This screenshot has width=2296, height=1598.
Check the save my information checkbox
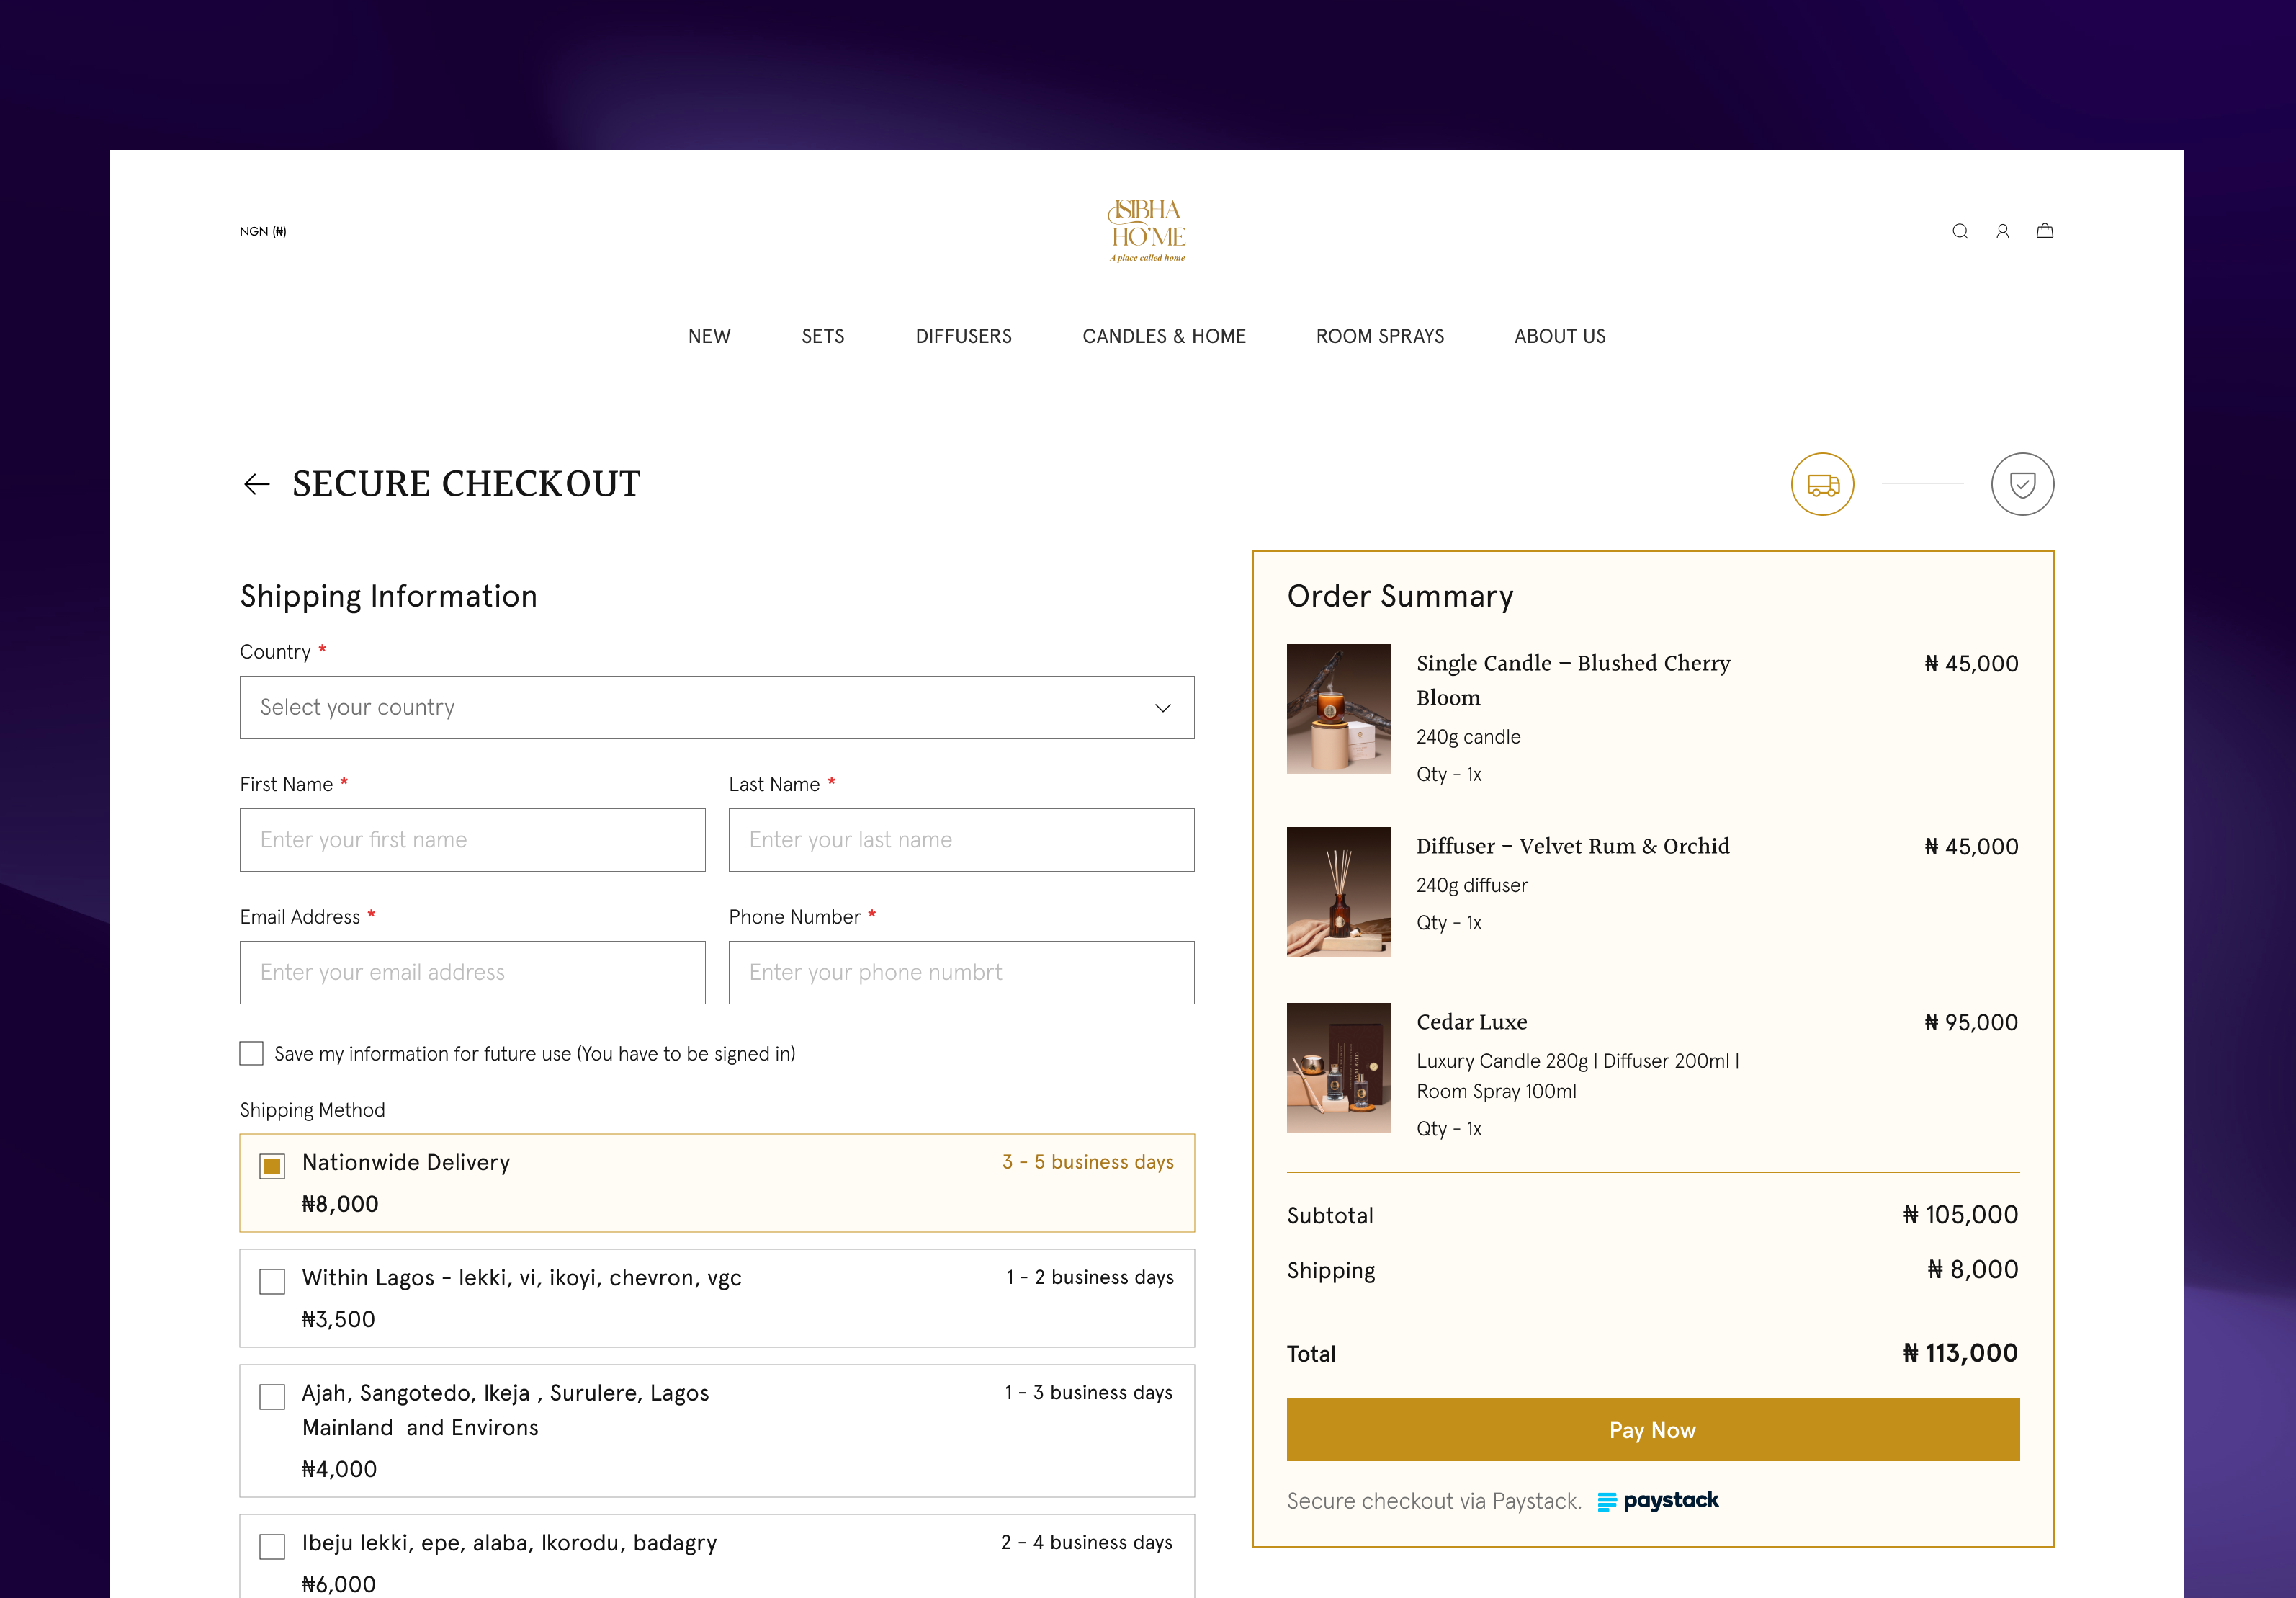pos(250,1053)
